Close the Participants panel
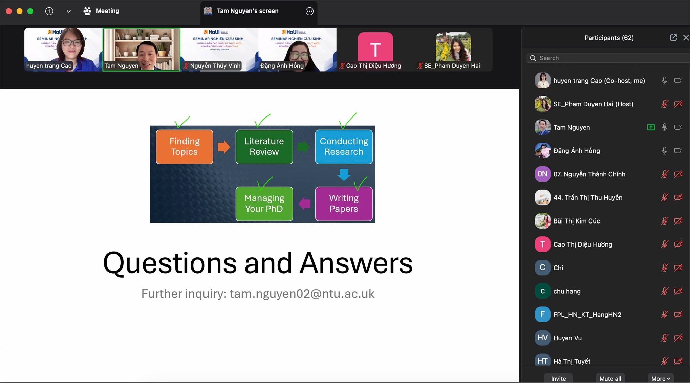Viewport: 690px width, 383px height. click(686, 38)
